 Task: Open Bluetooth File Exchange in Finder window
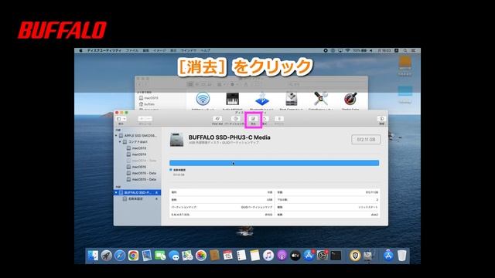[x=261, y=100]
